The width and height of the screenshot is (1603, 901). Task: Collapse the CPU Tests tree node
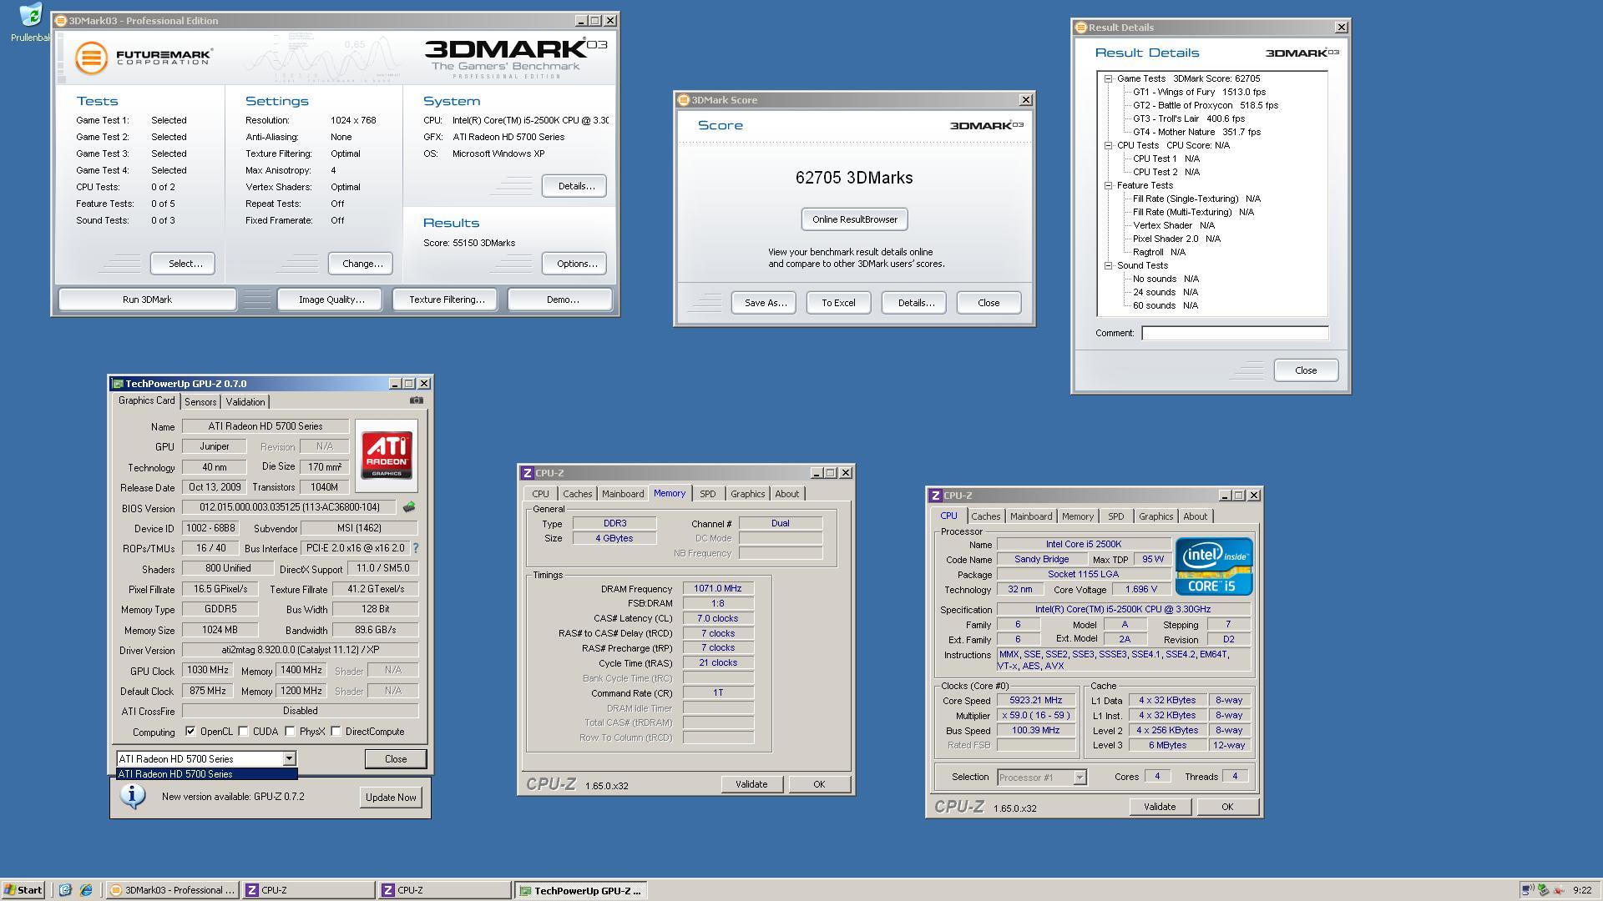[1109, 146]
